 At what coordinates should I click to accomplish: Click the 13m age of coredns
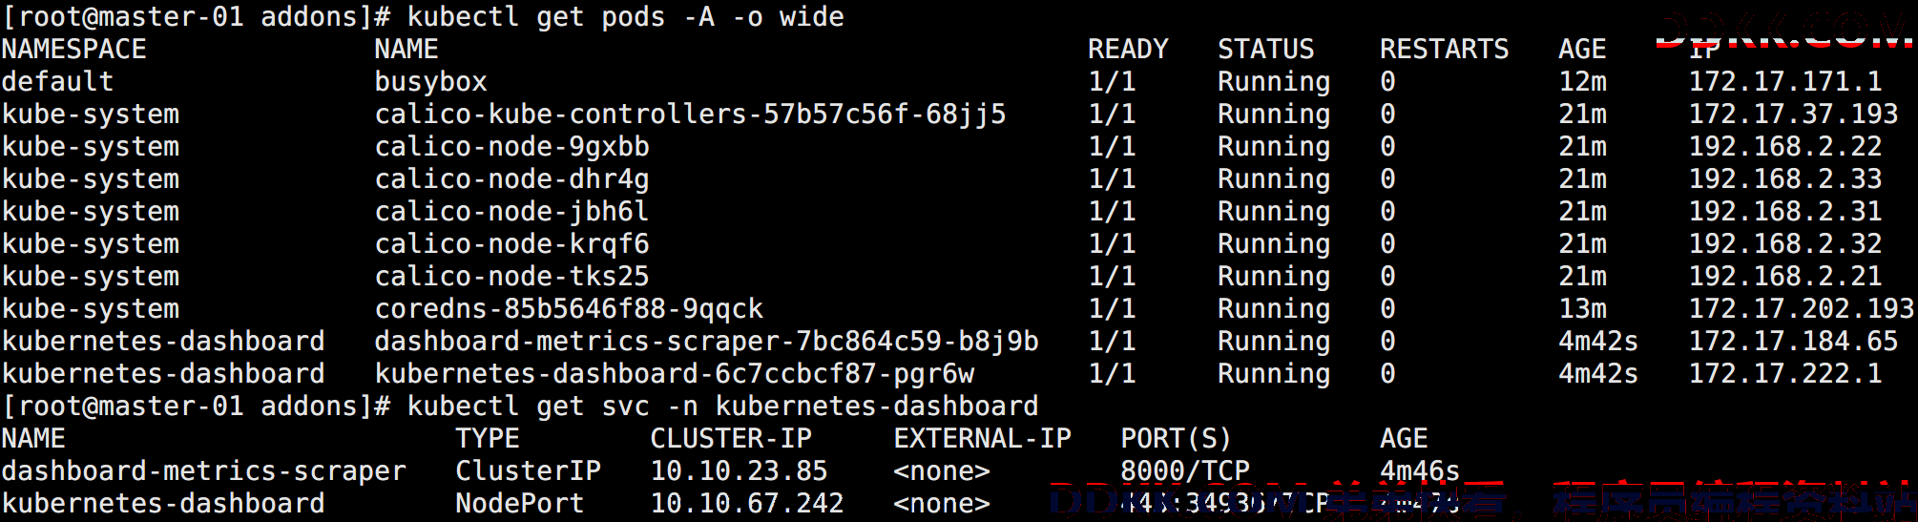pos(1583,309)
